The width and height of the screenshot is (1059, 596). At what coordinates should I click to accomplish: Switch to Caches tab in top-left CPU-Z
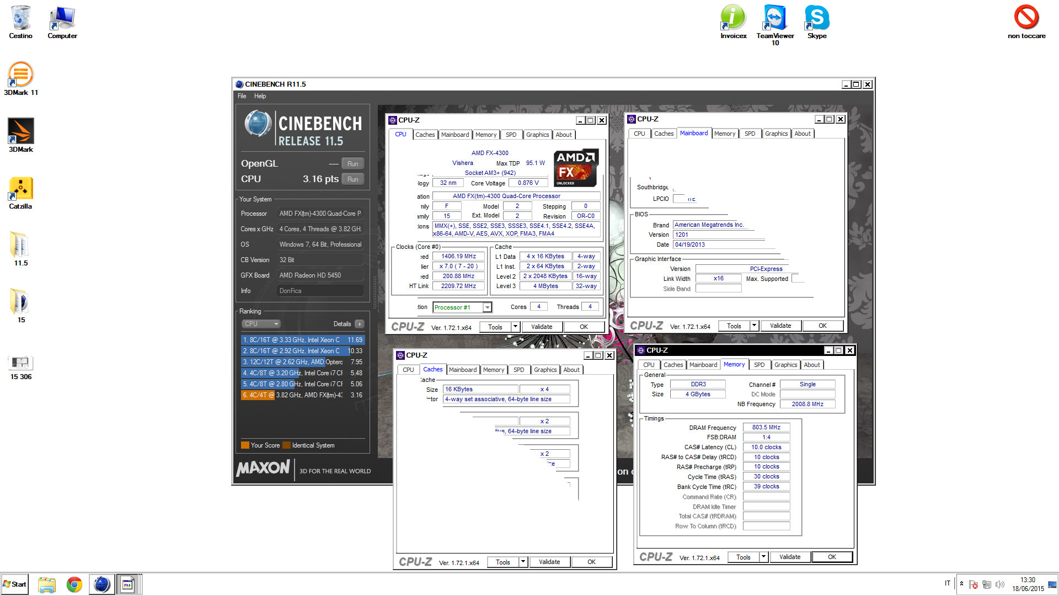tap(425, 135)
